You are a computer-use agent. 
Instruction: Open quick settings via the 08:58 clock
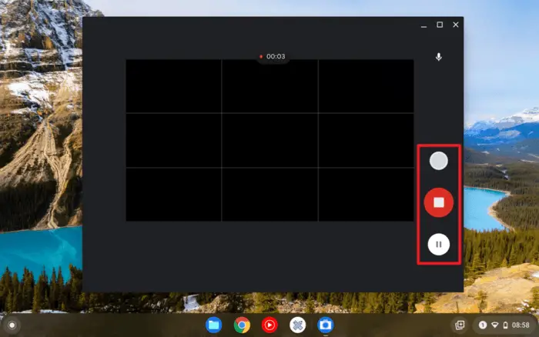tap(521, 325)
